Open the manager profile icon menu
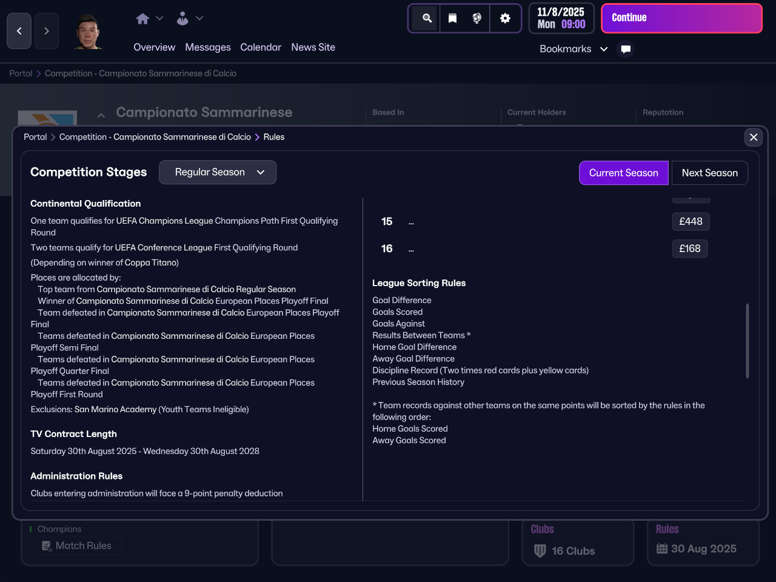The height and width of the screenshot is (582, 776). (x=182, y=19)
